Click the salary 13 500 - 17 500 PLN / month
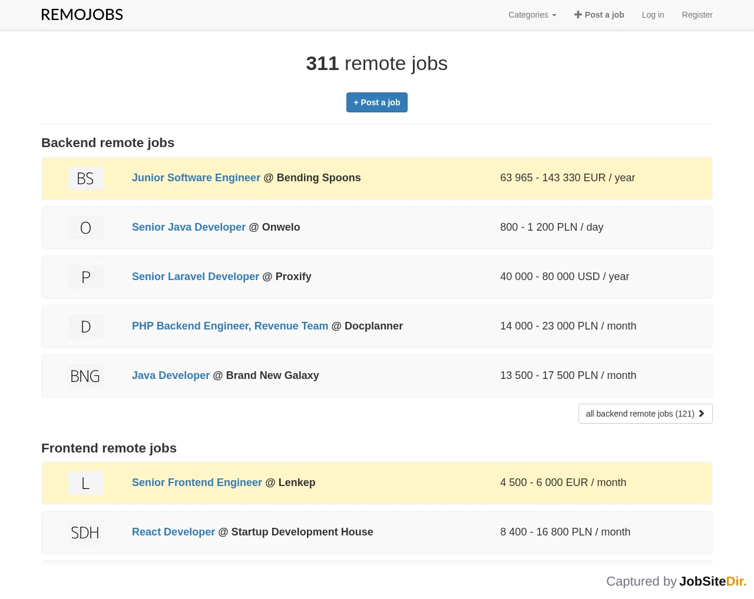Image resolution: width=754 pixels, height=599 pixels. pyautogui.click(x=568, y=375)
